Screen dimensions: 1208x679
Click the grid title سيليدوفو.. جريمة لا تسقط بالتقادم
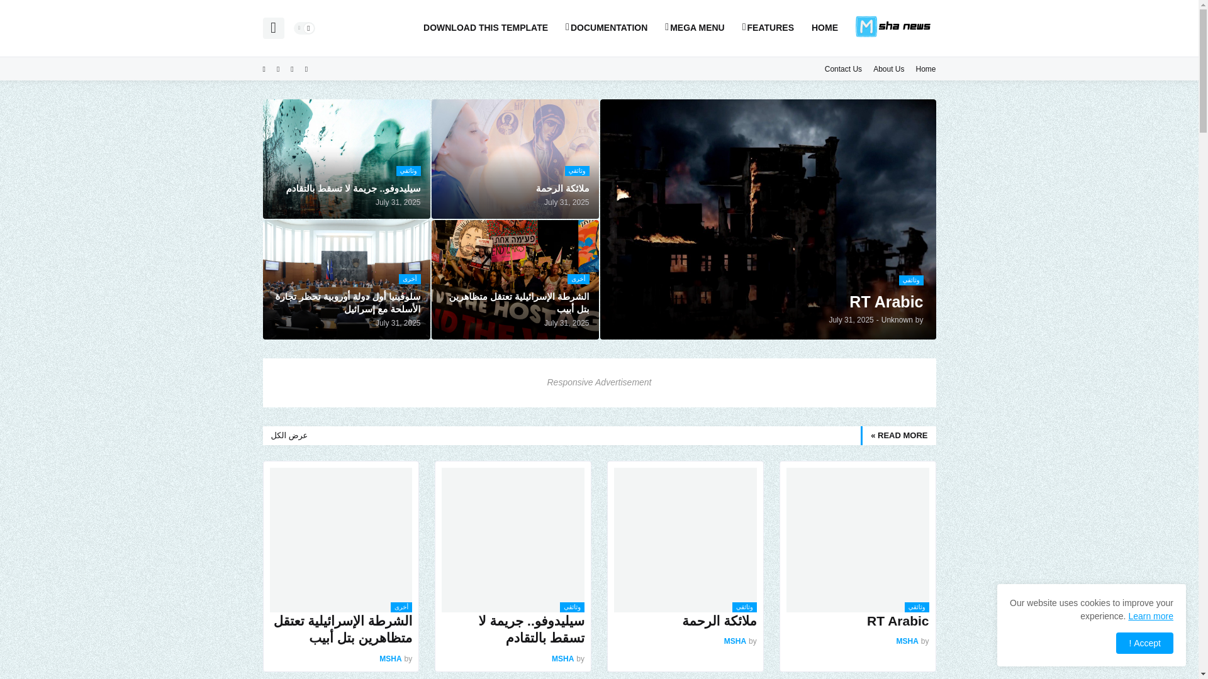[x=532, y=629]
